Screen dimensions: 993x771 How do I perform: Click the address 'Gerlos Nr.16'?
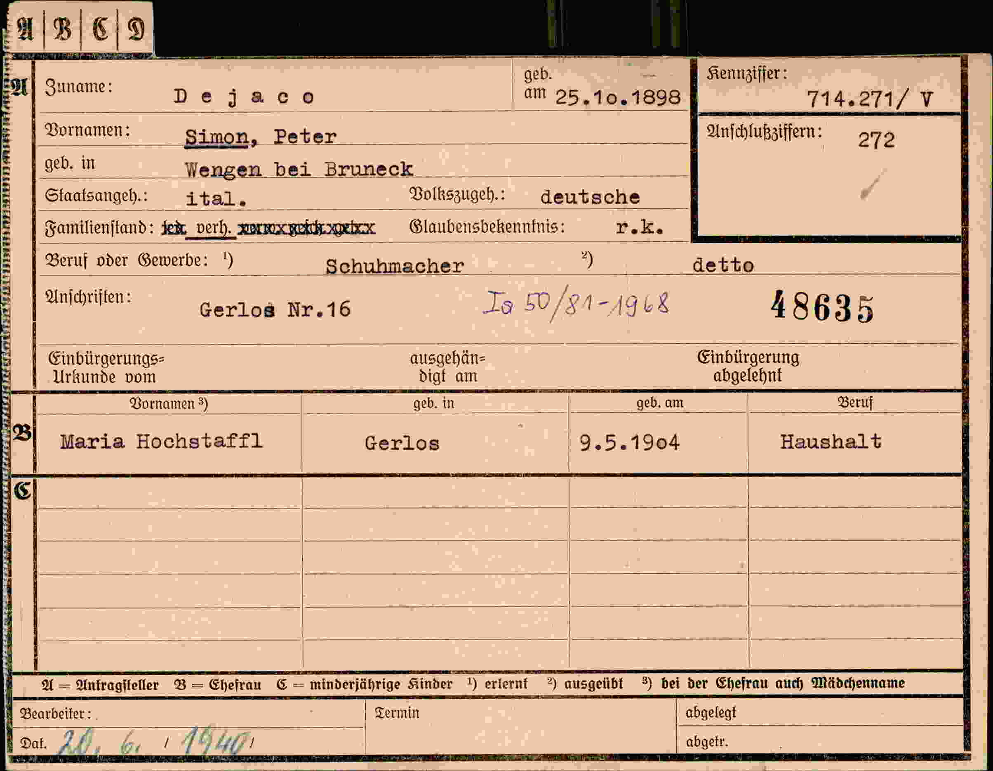coord(275,310)
